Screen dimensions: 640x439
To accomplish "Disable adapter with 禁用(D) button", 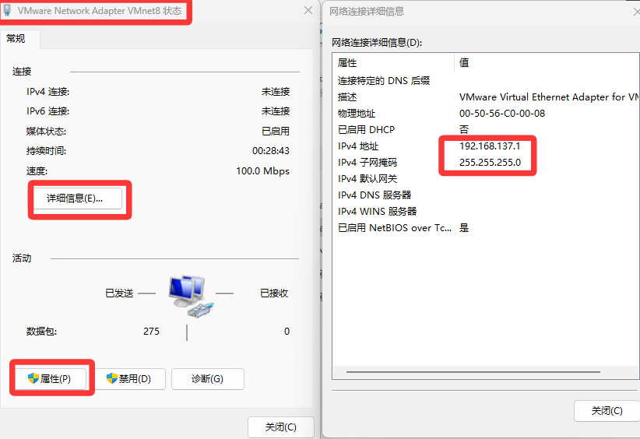I will click(x=130, y=379).
